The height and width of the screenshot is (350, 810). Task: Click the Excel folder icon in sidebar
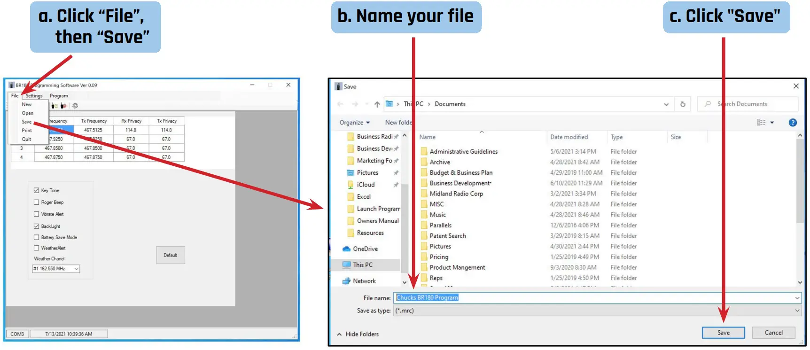(x=350, y=197)
